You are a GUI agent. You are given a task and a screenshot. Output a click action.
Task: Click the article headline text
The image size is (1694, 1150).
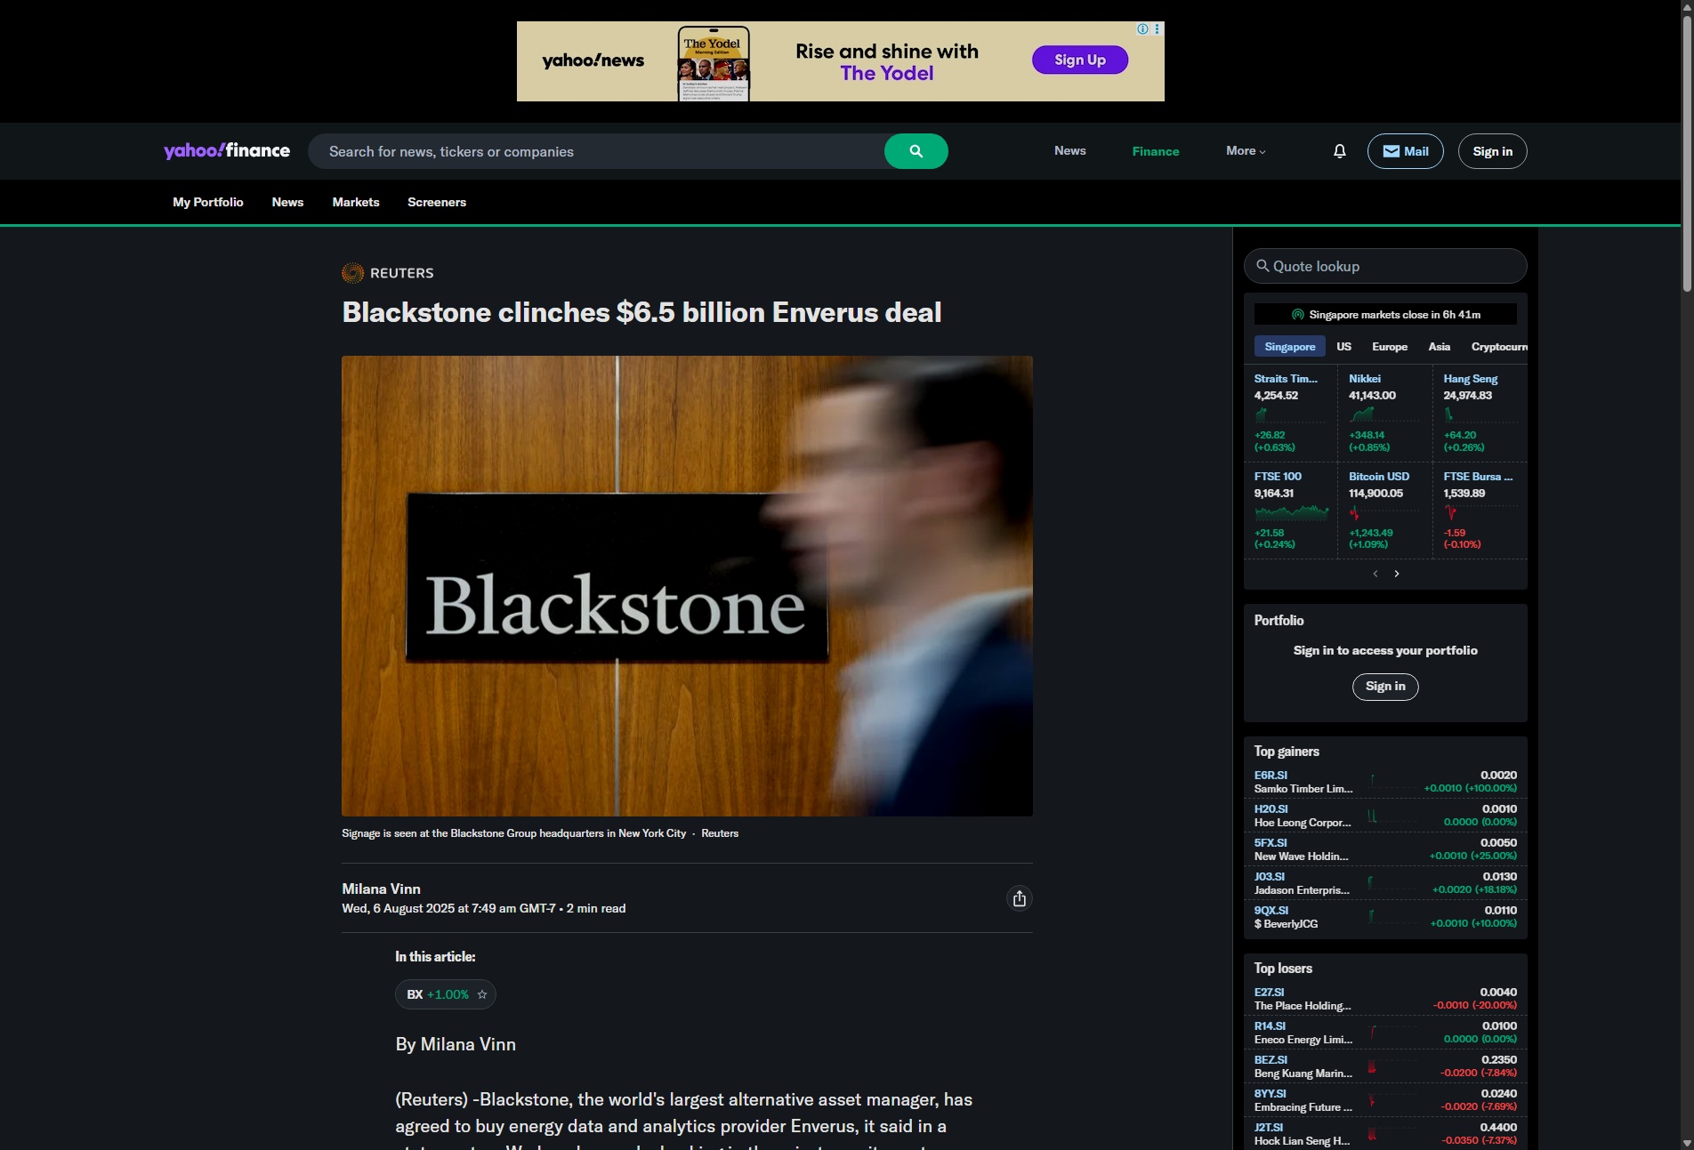641,312
